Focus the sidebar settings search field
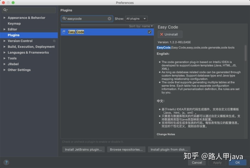250x168 pixels. click(29, 10)
